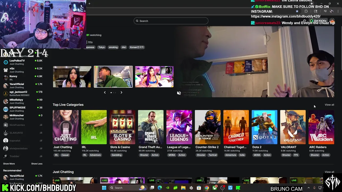Open the NVIDIA app from taskbar

(168, 188)
